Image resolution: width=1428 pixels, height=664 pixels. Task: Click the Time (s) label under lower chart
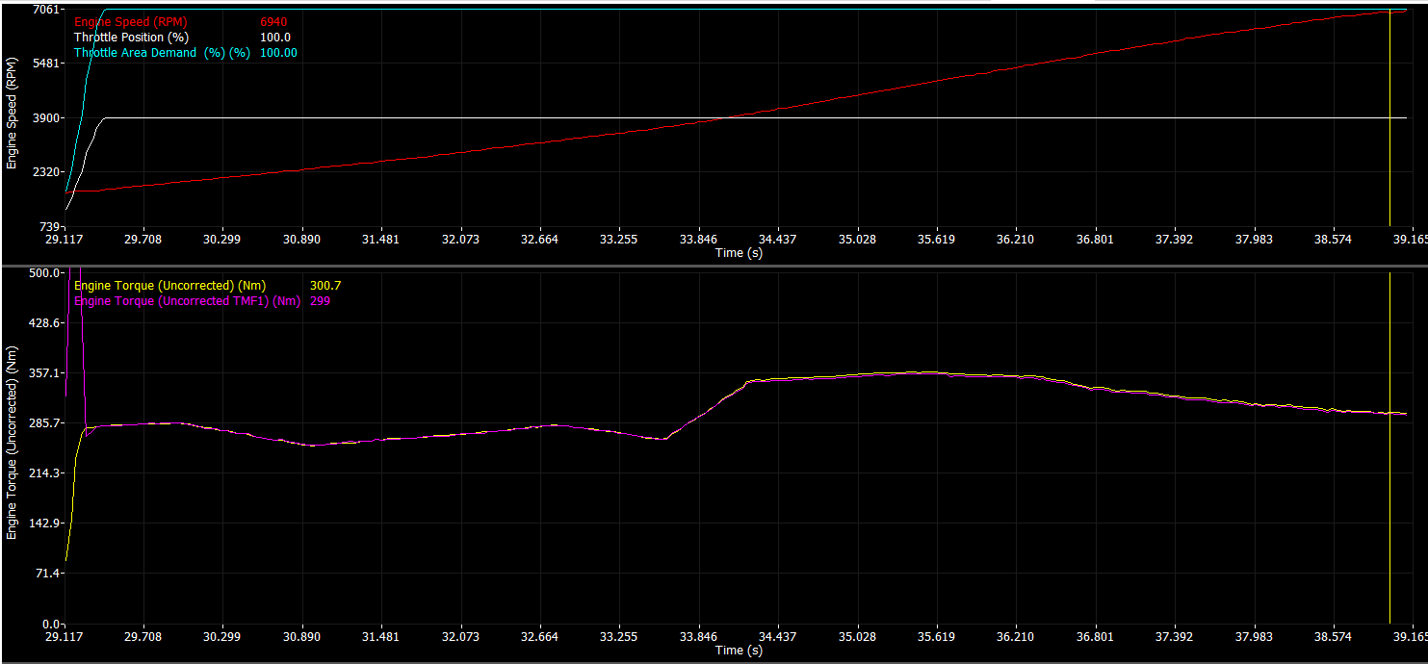pos(739,651)
